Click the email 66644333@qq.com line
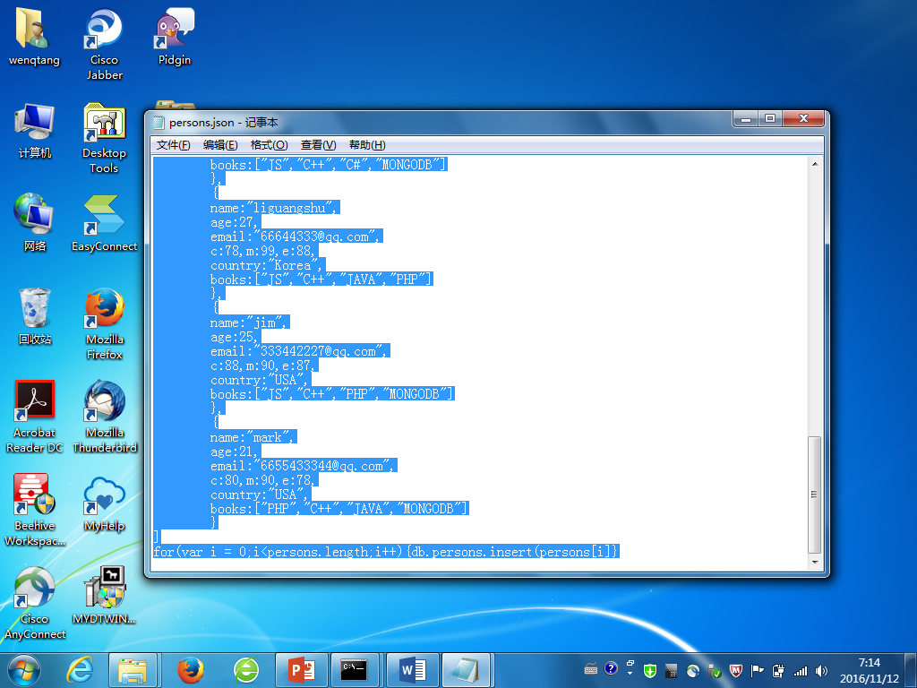 tap(296, 236)
